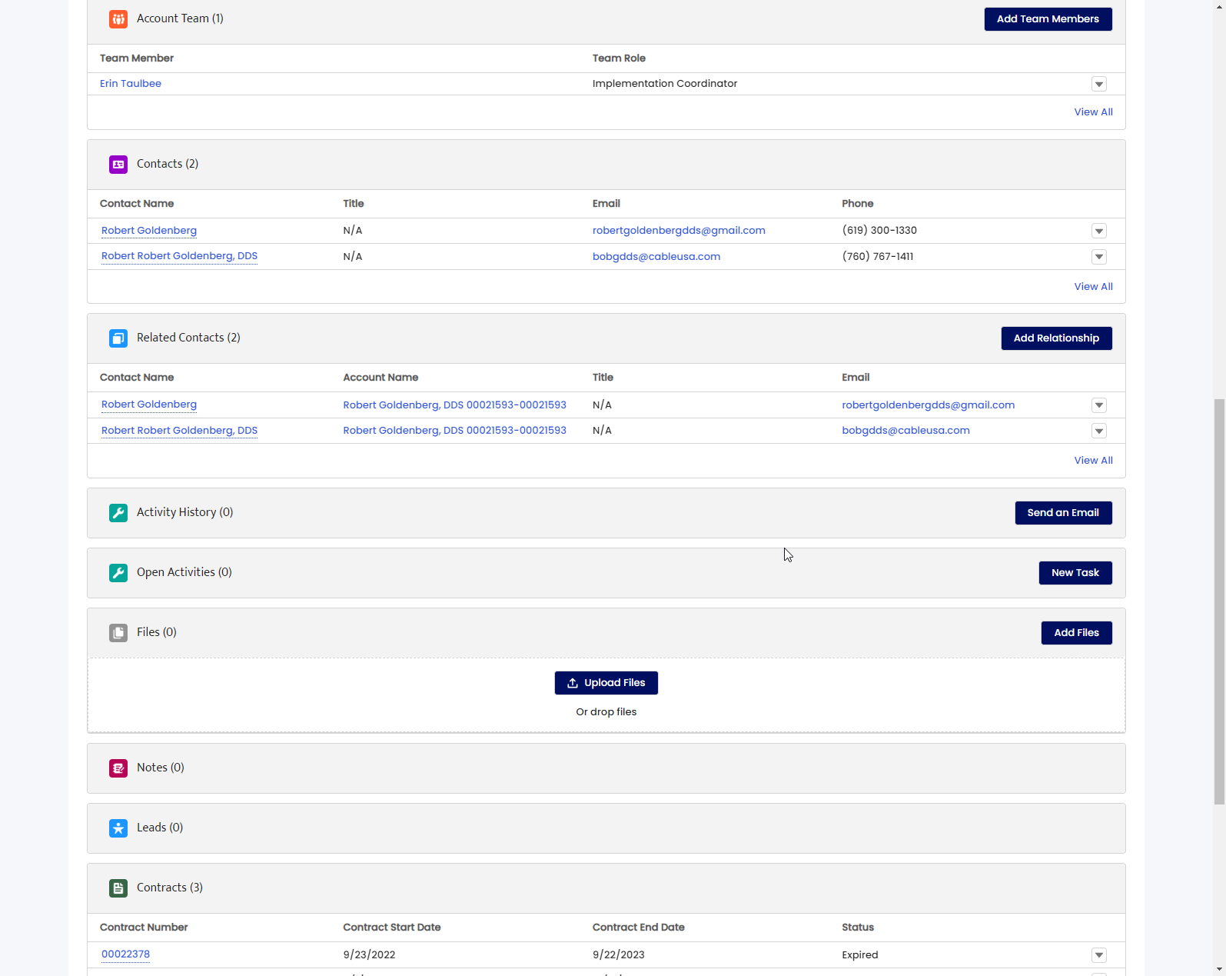This screenshot has width=1226, height=976.
Task: Open row actions dropdown for Erin Taulbee
Action: point(1099,84)
